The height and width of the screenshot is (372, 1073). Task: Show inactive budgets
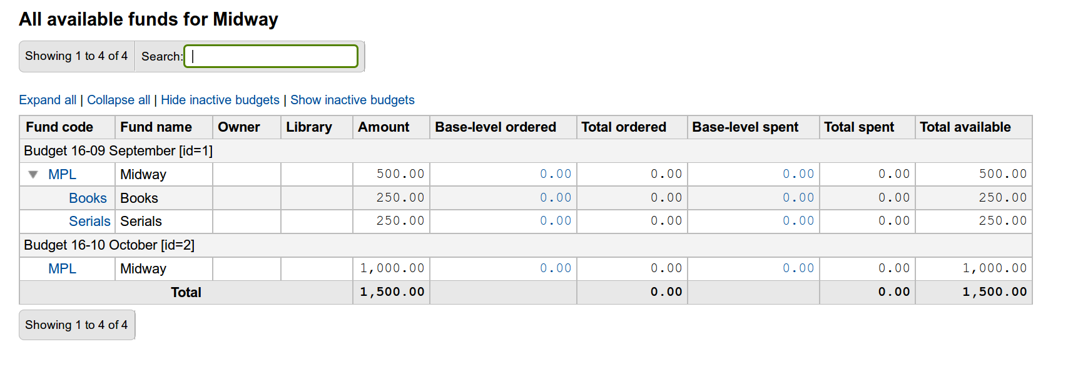click(x=352, y=100)
